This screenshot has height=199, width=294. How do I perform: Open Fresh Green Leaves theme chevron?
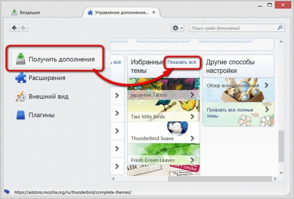[x=192, y=160]
